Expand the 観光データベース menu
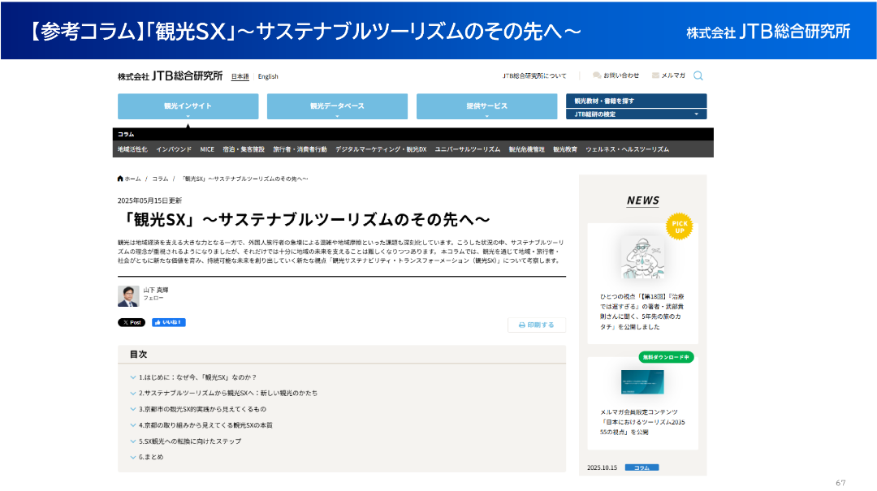 [337, 106]
